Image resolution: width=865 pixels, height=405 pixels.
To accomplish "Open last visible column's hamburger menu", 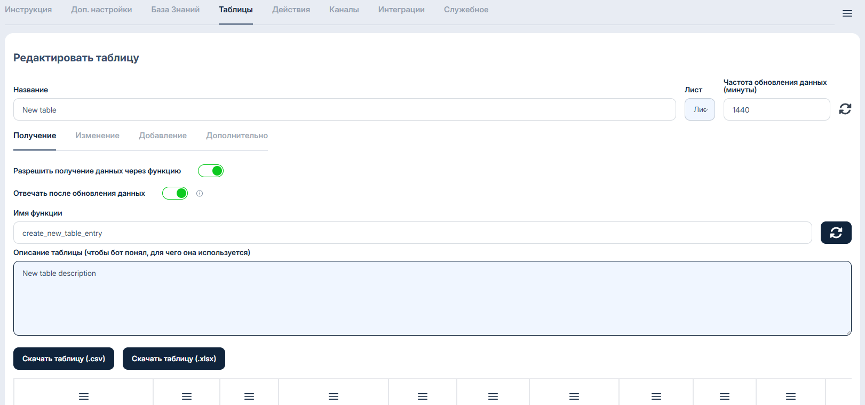I will click(x=791, y=396).
